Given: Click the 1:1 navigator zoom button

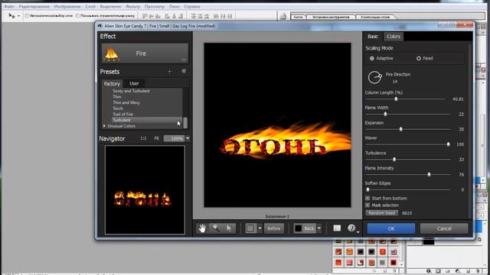Looking at the screenshot, I should tap(143, 138).
